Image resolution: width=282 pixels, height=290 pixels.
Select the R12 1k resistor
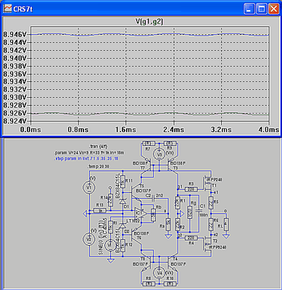(123, 245)
